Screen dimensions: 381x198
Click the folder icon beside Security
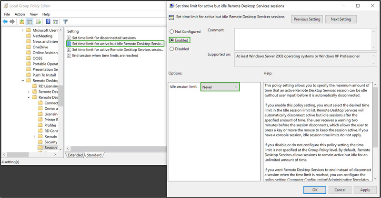point(40,142)
